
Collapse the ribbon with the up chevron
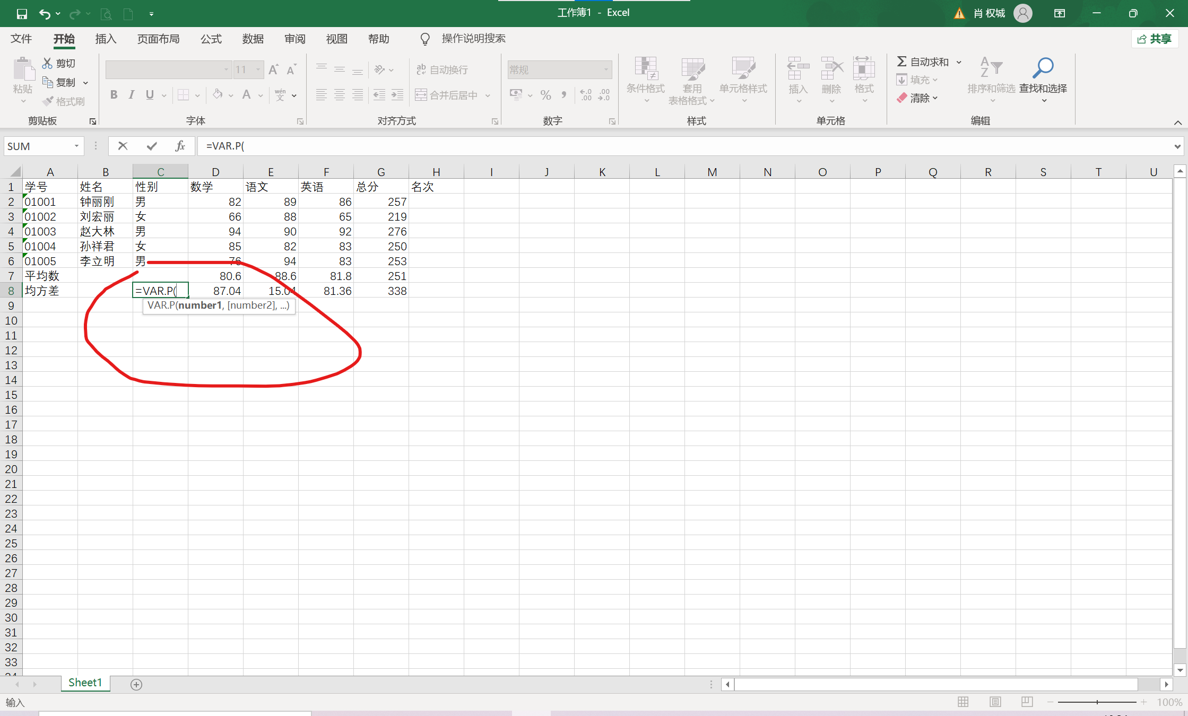tap(1177, 123)
